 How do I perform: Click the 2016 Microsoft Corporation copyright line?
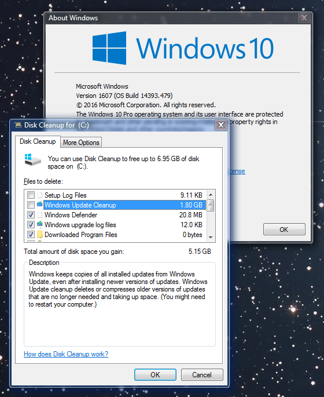(146, 105)
